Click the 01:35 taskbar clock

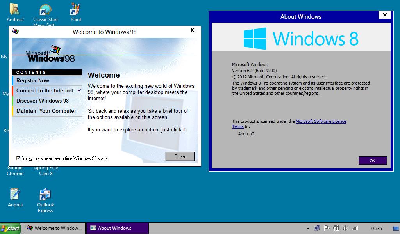pos(377,229)
